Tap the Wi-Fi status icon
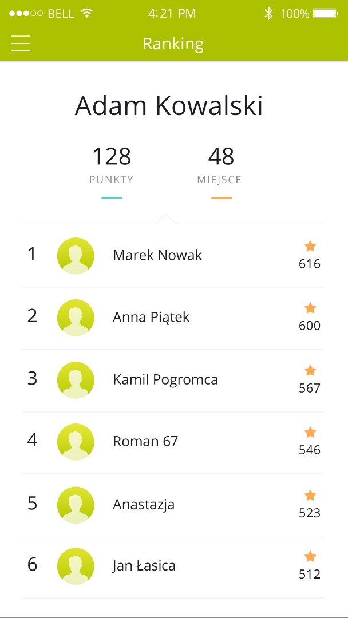Screen dimensions: 348x618 click(x=87, y=14)
